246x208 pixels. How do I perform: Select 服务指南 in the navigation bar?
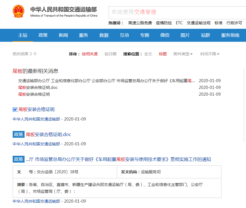tap(230, 35)
